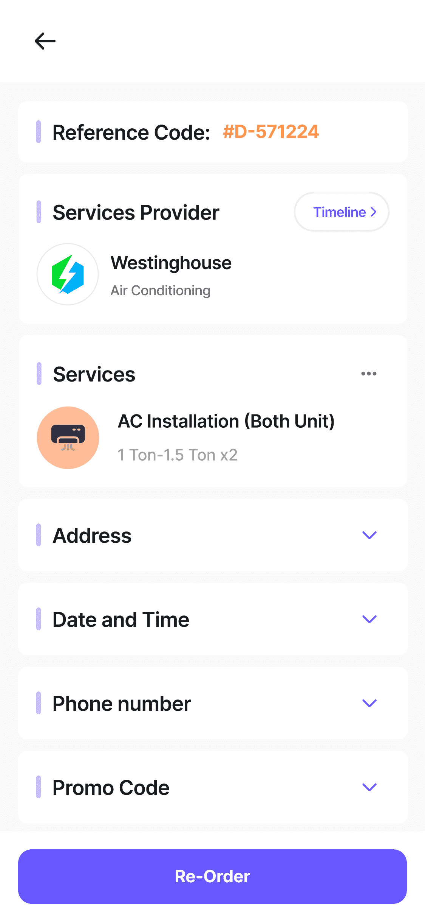
Task: Tap the 1 Ton-1.5 Ton x2 detail
Action: [178, 455]
